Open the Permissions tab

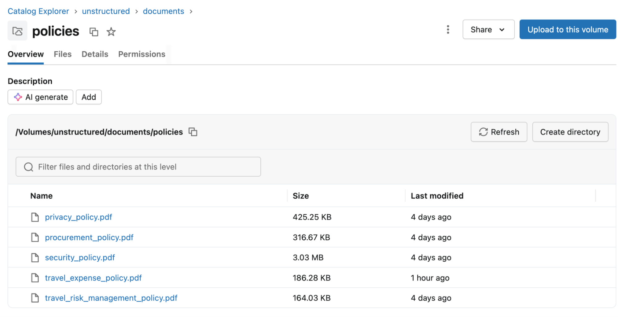coord(142,54)
